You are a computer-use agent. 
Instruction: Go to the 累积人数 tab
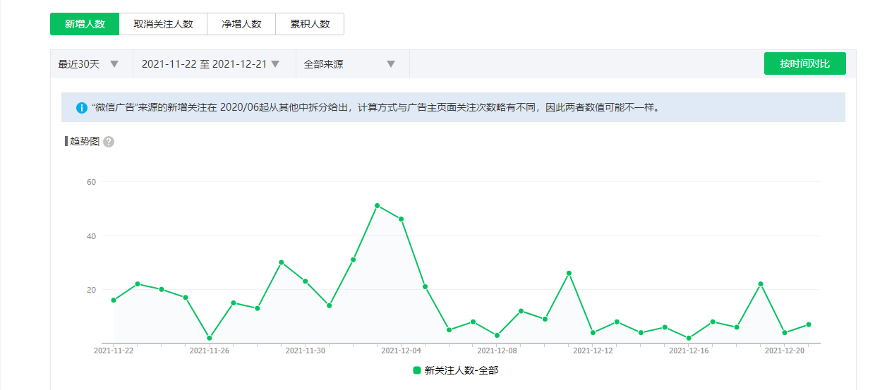coord(310,24)
